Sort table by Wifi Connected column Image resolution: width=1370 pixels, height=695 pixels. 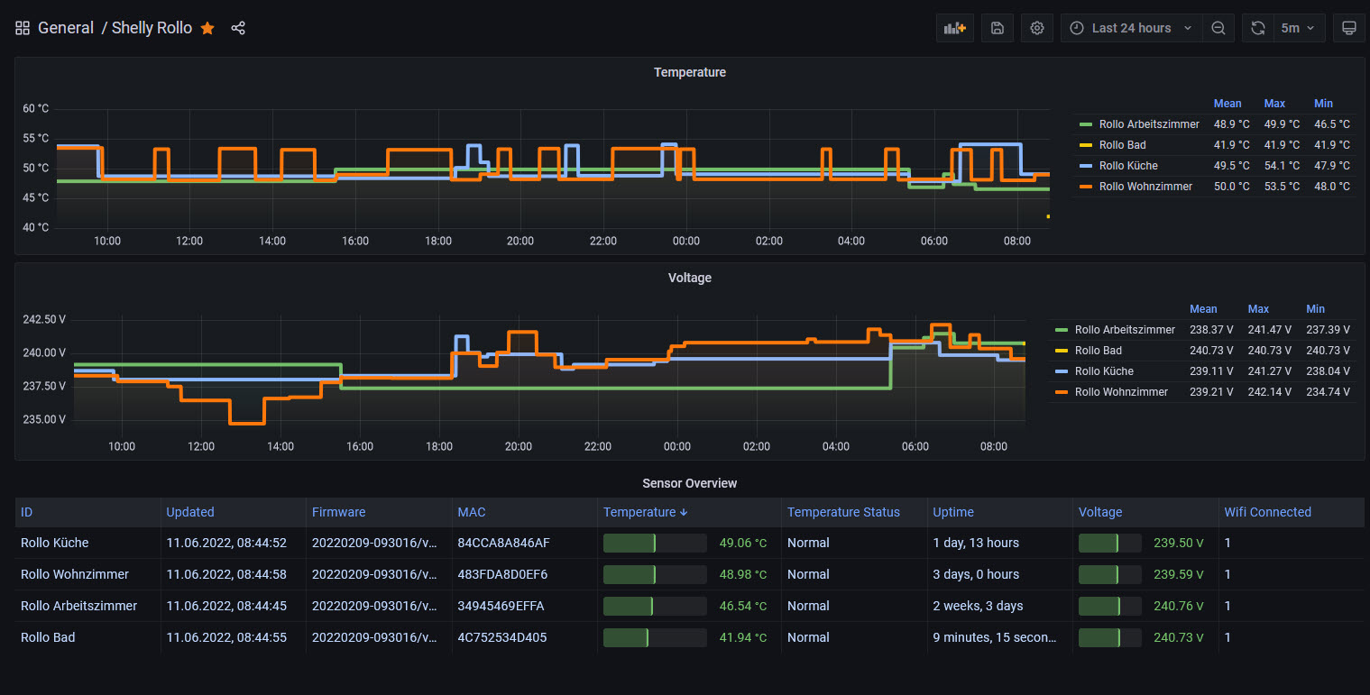click(1267, 512)
